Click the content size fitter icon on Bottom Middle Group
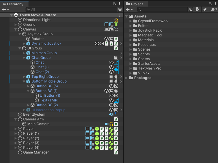This screenshot has width=218, height=163. pos(116,81)
